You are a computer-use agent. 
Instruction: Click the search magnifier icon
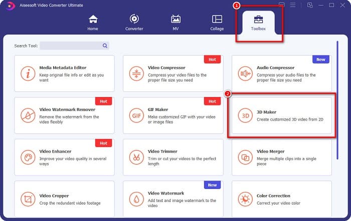click(105, 45)
